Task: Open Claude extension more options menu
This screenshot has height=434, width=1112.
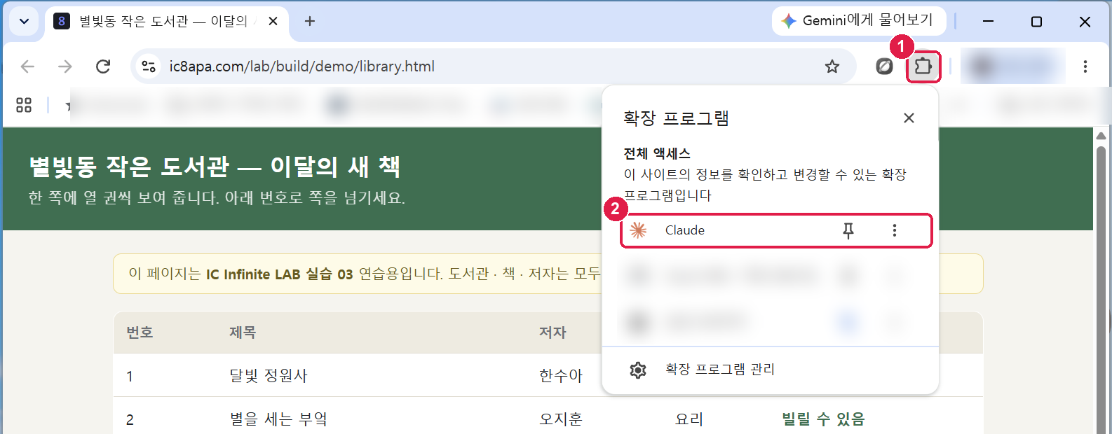Action: pyautogui.click(x=894, y=230)
